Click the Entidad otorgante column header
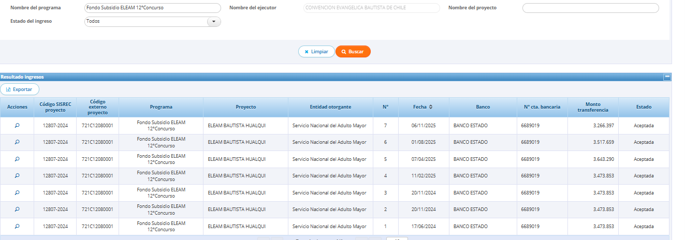The width and height of the screenshot is (685, 240). pos(331,107)
